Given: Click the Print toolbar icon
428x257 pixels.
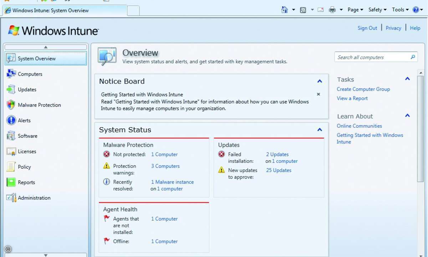Looking at the screenshot, I should click(332, 10).
